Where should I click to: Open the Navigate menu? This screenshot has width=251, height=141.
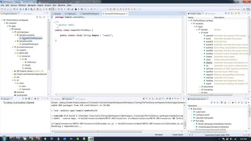tap(32, 5)
